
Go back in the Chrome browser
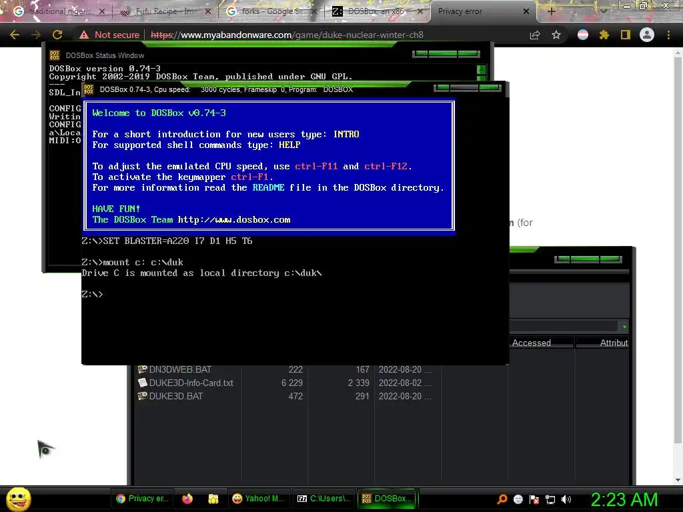[15, 35]
